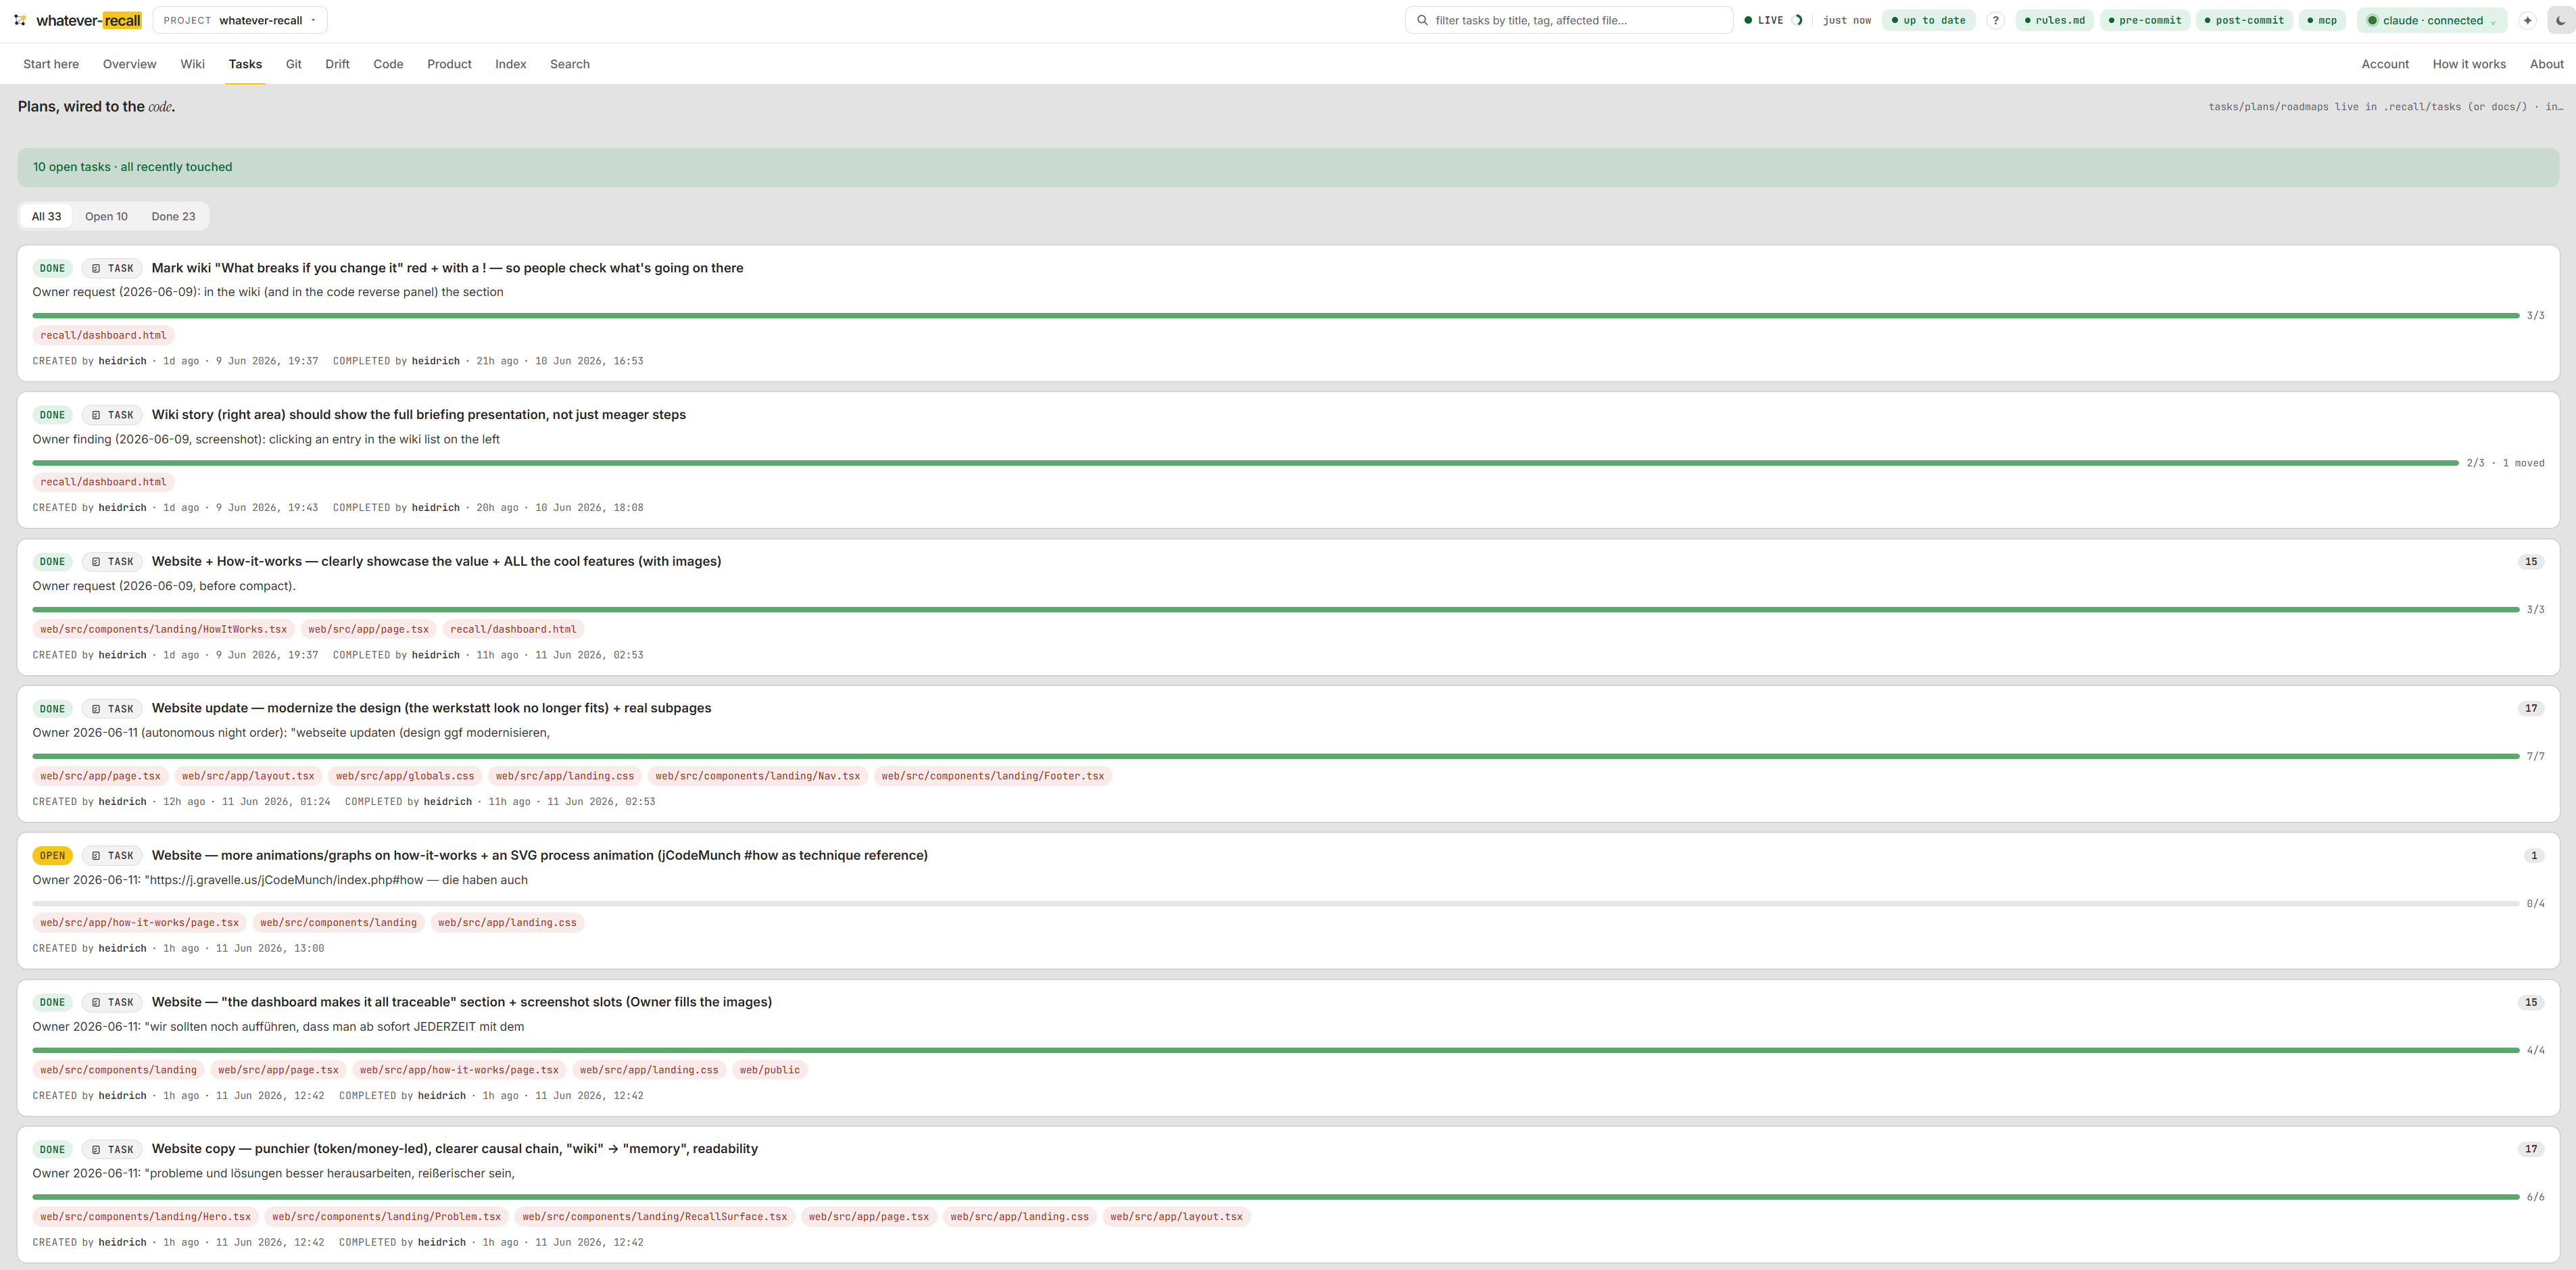Click count badge 15 on traceable section task

[2530, 1002]
